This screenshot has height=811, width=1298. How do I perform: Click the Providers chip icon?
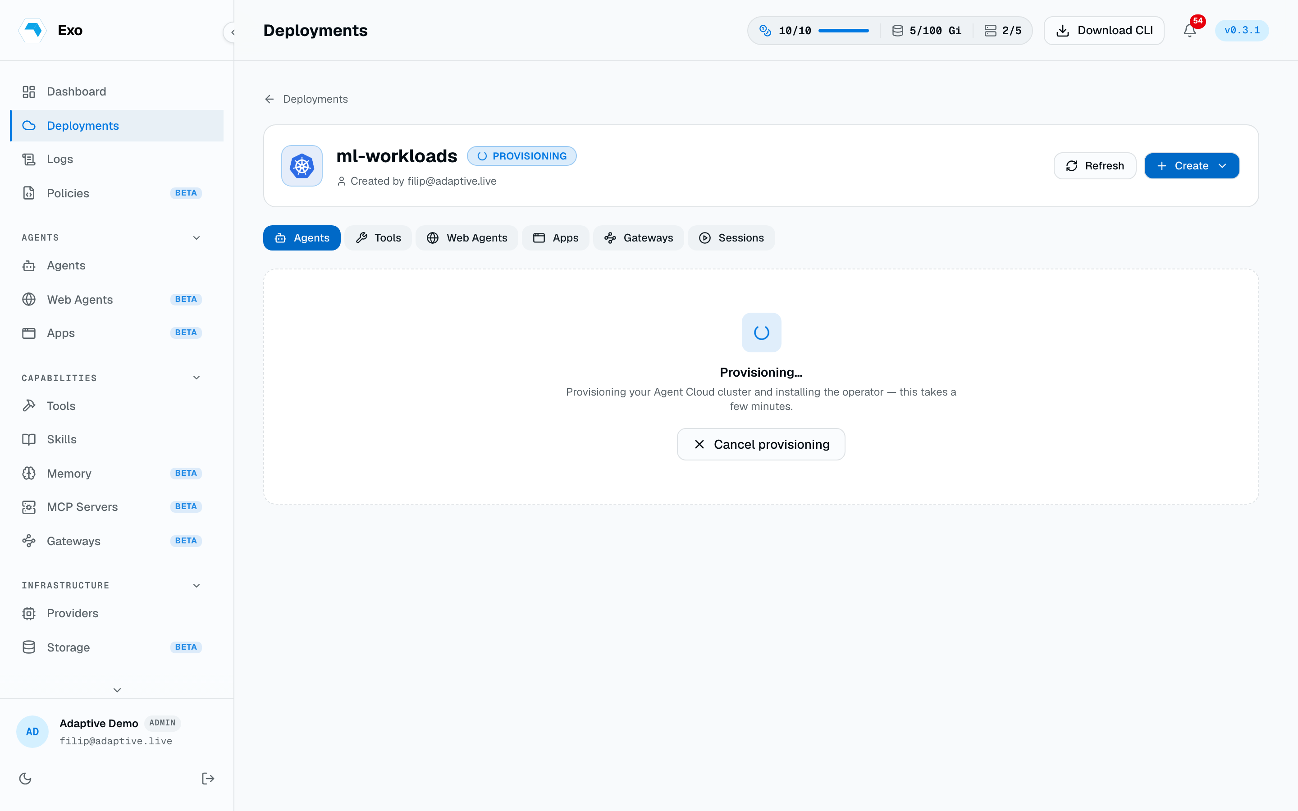tap(29, 613)
